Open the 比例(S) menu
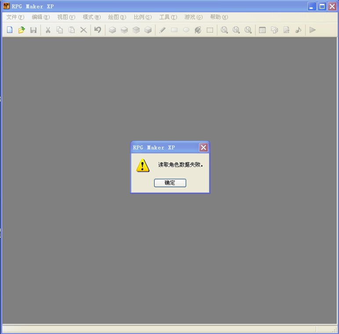This screenshot has height=334, width=339. (143, 17)
